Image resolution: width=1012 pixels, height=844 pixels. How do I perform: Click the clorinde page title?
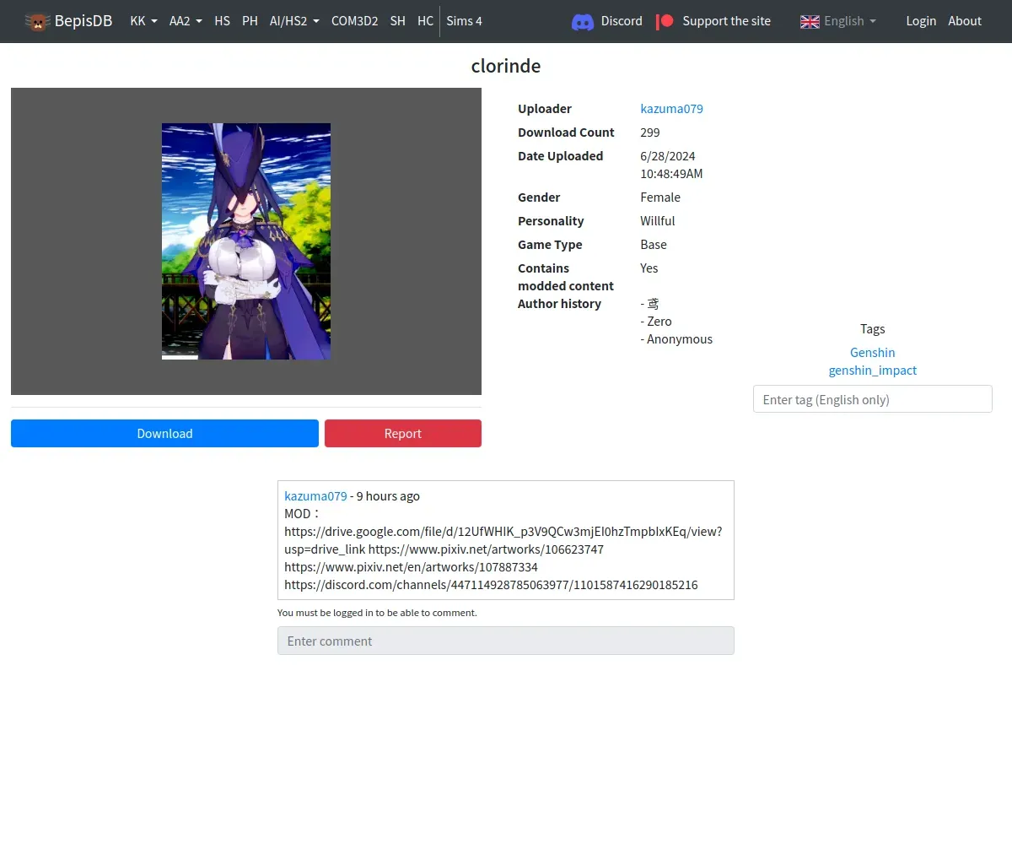coord(506,66)
